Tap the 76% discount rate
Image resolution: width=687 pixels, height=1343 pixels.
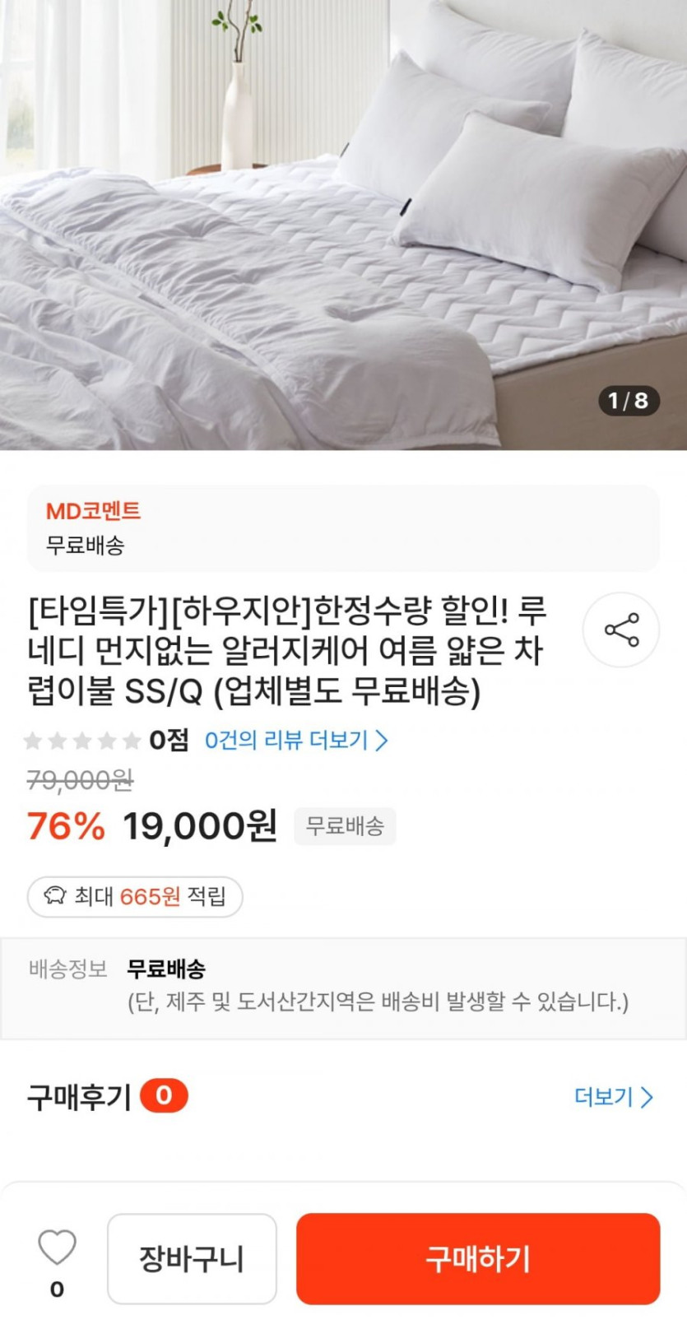[66, 826]
